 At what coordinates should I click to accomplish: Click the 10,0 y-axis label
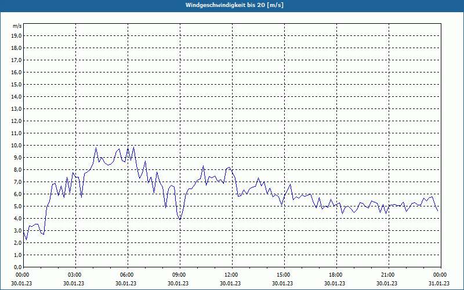(x=16, y=146)
